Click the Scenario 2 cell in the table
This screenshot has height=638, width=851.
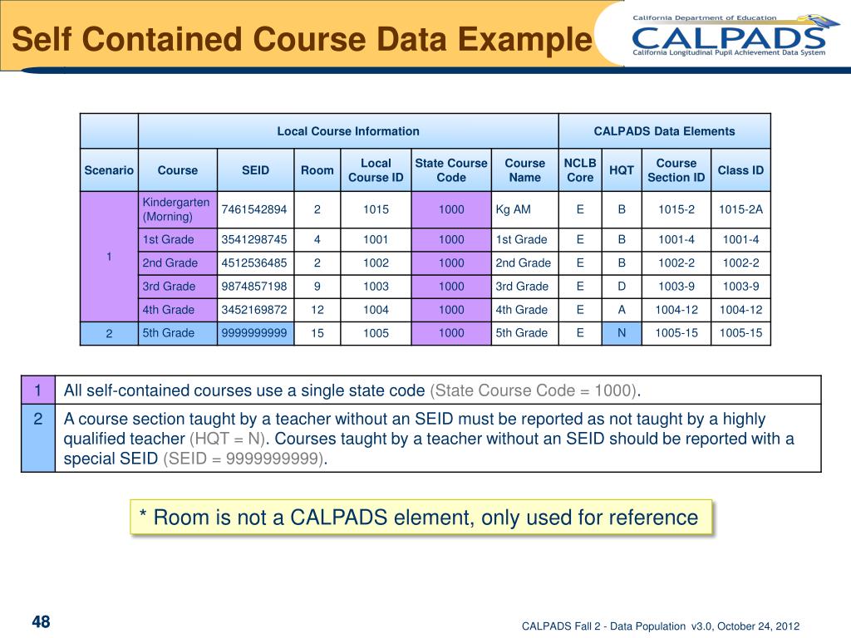point(109,333)
